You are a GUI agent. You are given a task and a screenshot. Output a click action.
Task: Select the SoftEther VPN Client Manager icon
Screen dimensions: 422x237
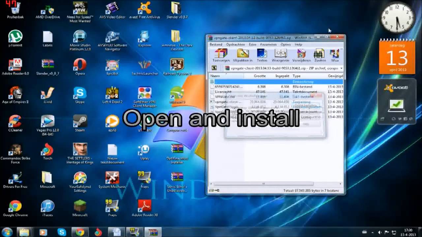tap(145, 97)
